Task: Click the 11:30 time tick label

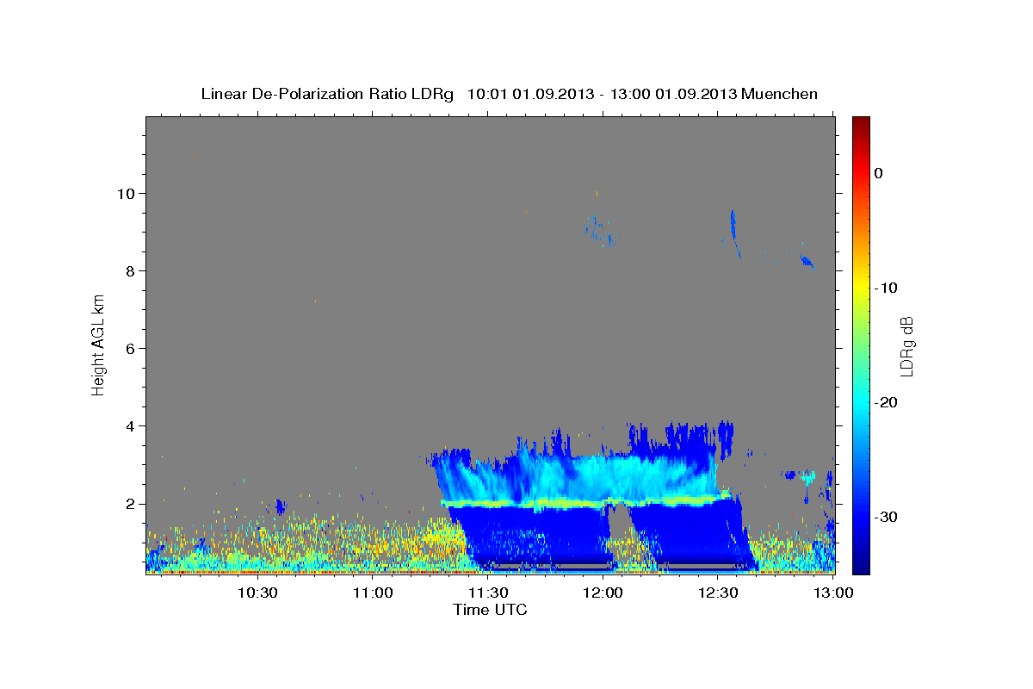Action: click(x=488, y=593)
